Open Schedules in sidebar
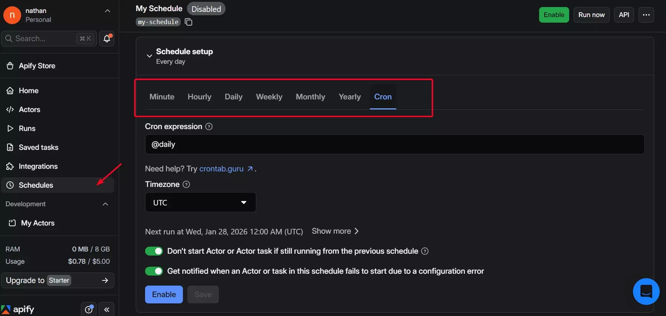The height and width of the screenshot is (316, 666). click(58, 185)
